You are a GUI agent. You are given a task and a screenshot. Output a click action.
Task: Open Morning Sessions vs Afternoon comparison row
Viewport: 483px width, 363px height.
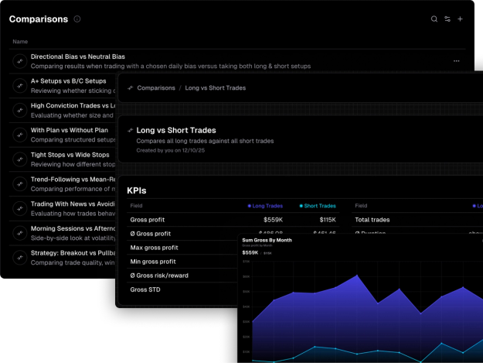pos(63,233)
